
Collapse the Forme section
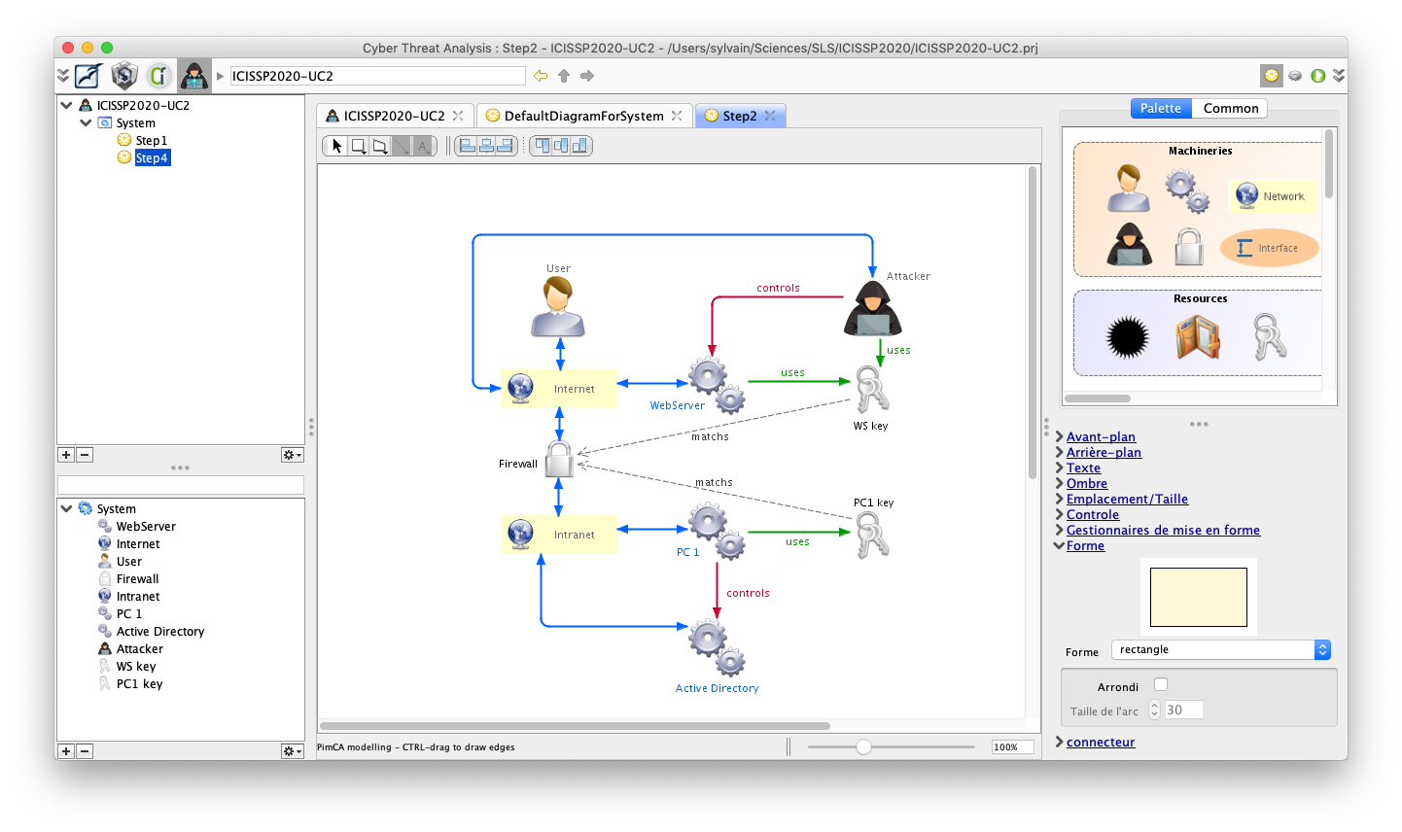click(1059, 545)
